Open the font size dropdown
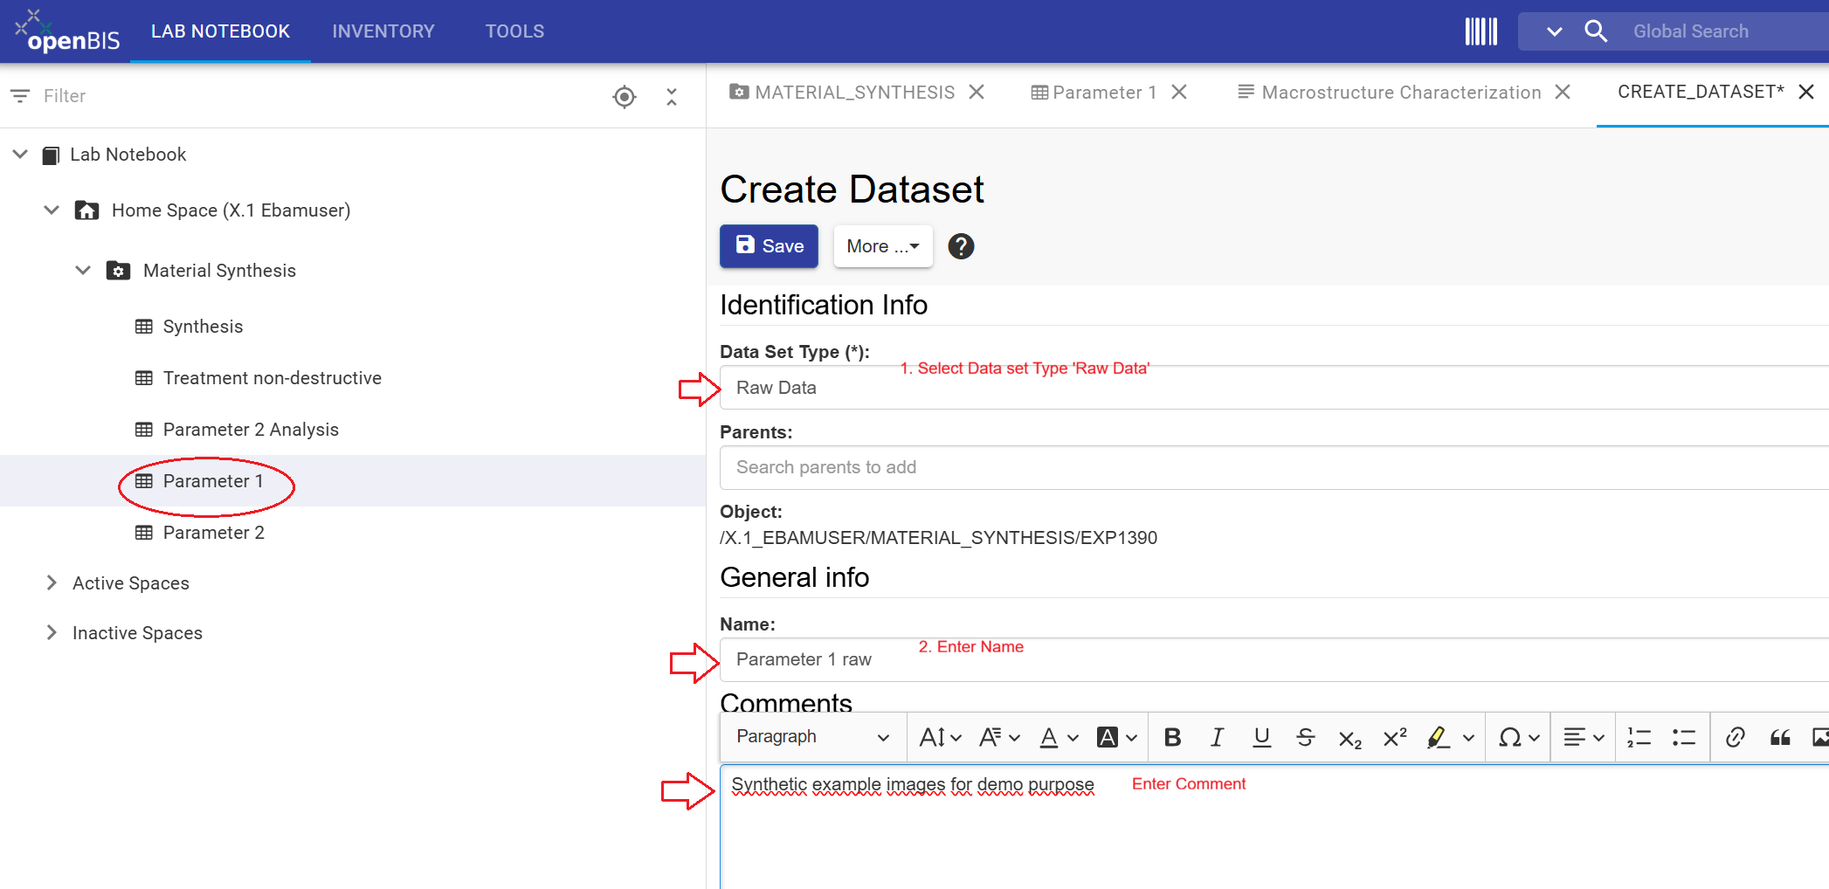Image resolution: width=1829 pixels, height=889 pixels. click(x=940, y=738)
